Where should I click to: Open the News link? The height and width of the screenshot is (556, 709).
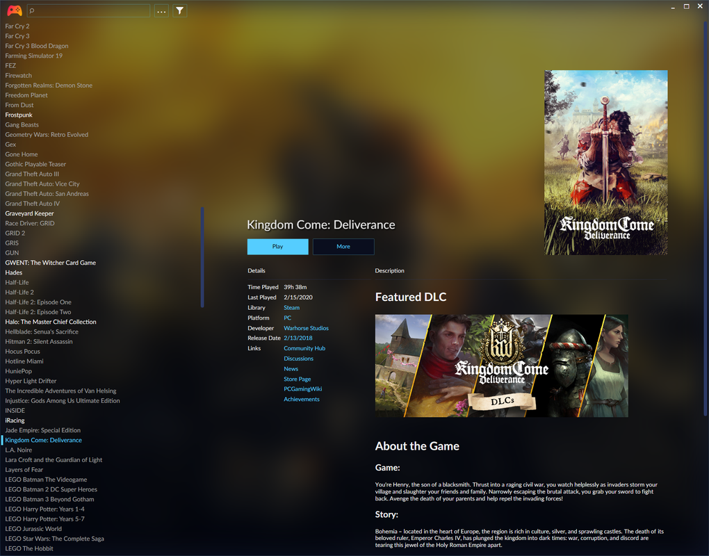coord(291,369)
